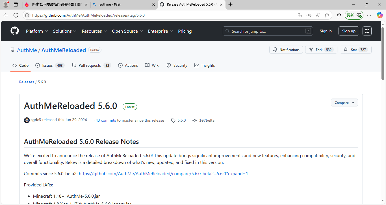
Task: Click the Notifications button
Action: (x=286, y=50)
